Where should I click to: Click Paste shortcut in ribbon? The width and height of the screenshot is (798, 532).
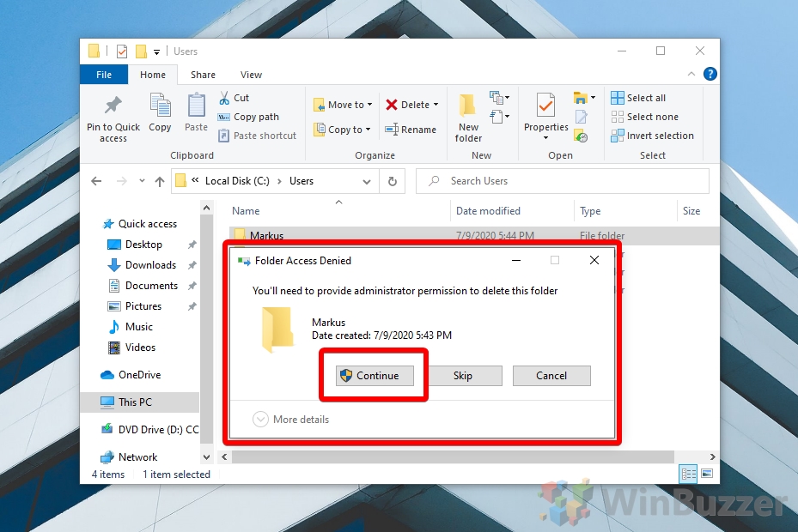(257, 136)
